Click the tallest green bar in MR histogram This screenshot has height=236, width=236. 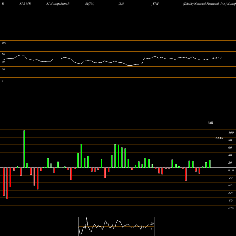pos(24,149)
